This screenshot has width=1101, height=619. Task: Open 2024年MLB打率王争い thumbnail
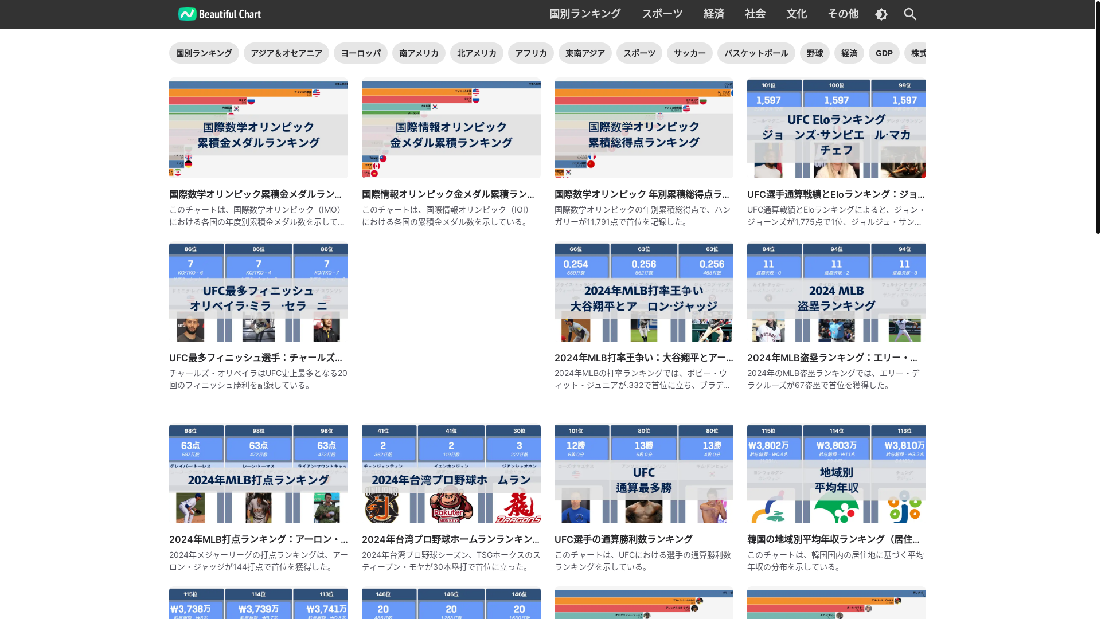click(x=644, y=292)
